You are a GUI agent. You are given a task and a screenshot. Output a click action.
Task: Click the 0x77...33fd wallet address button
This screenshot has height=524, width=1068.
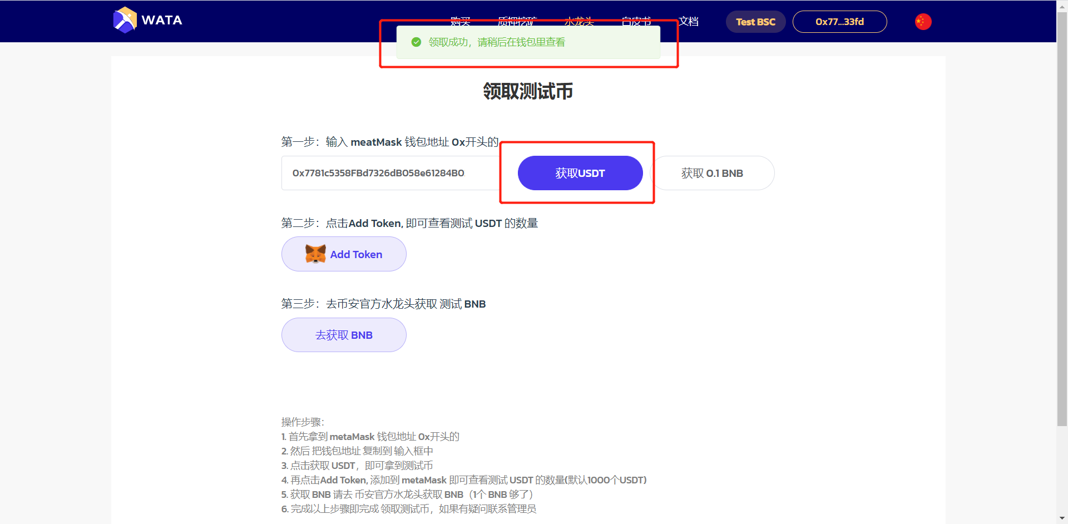pos(840,22)
